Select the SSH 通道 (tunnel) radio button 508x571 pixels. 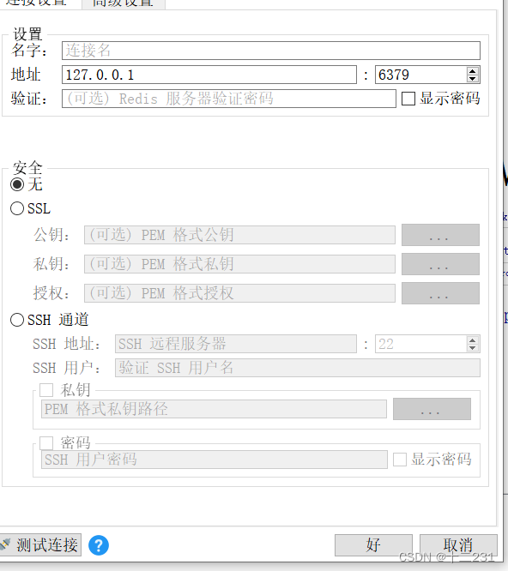click(17, 320)
